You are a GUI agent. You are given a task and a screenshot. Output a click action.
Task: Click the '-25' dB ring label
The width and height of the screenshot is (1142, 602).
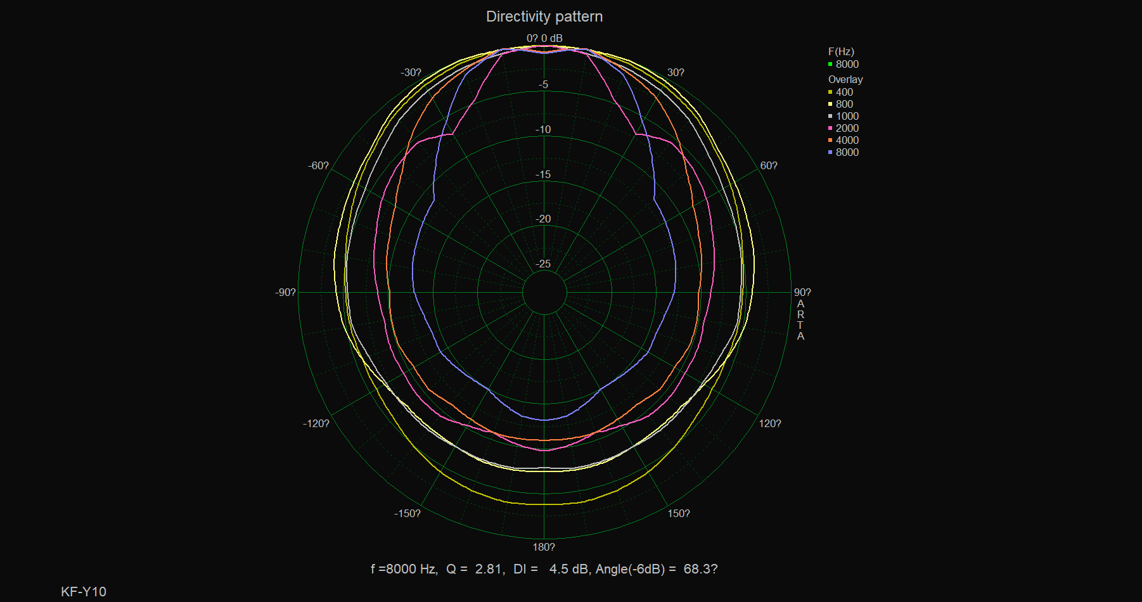pos(543,264)
